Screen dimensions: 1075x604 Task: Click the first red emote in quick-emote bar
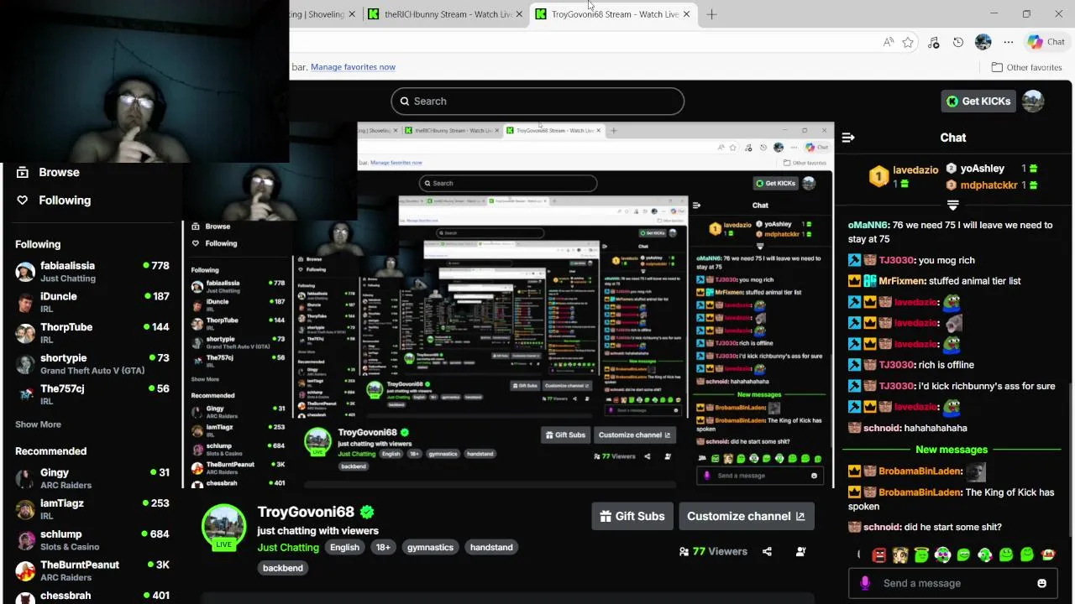(x=878, y=555)
